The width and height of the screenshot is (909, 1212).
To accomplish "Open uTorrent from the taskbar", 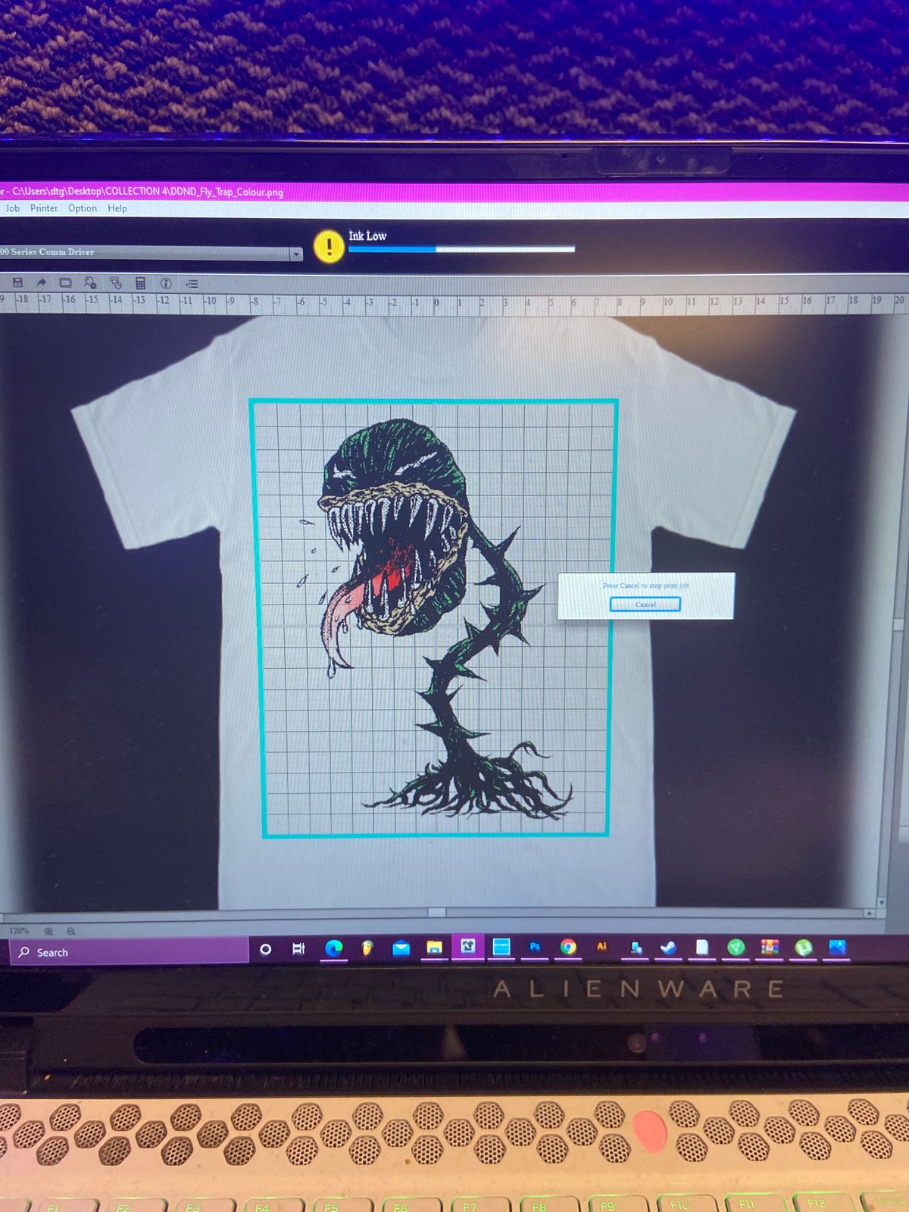I will click(803, 947).
